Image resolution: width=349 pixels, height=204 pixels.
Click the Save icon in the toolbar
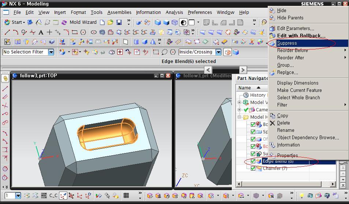pos(119,22)
